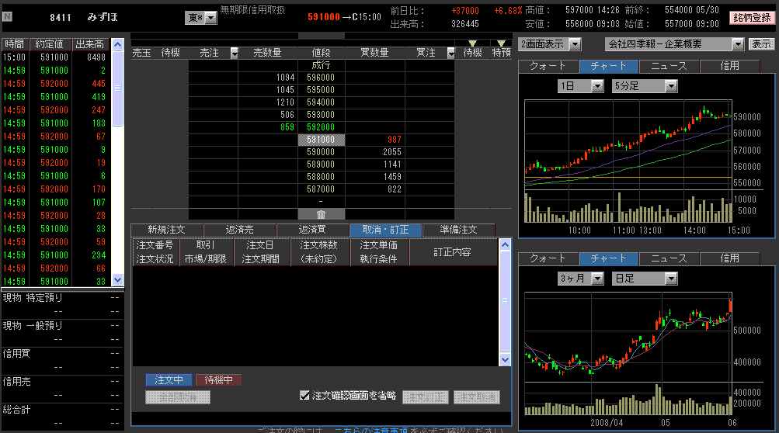Switch to the 準備注文 tab

458,230
